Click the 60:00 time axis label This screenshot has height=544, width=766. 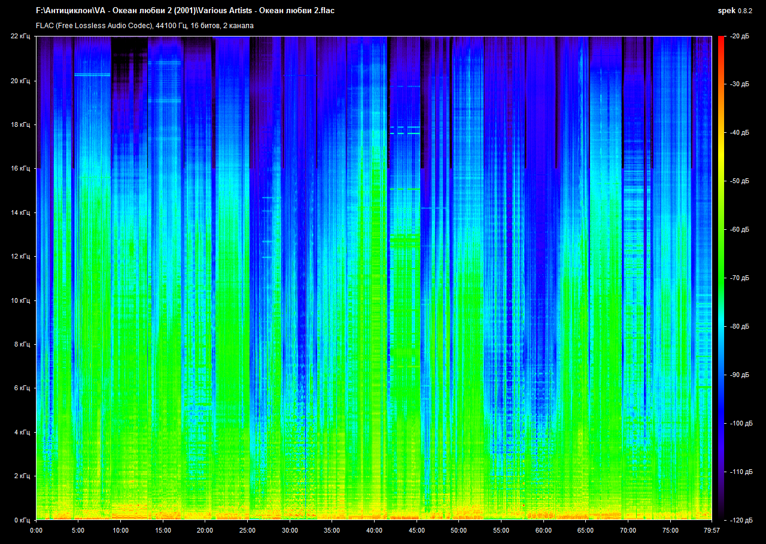[543, 530]
